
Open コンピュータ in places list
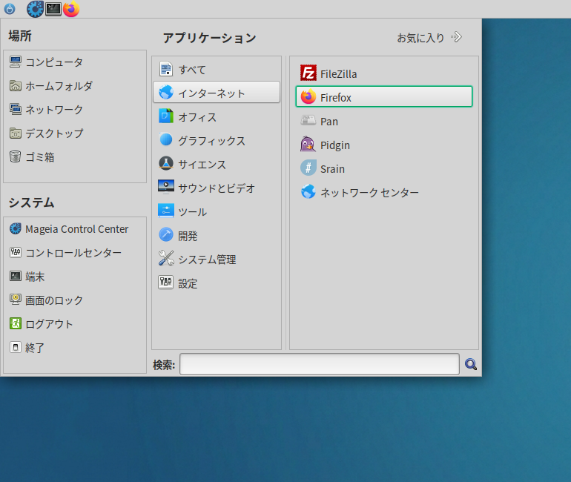pyautogui.click(x=75, y=62)
